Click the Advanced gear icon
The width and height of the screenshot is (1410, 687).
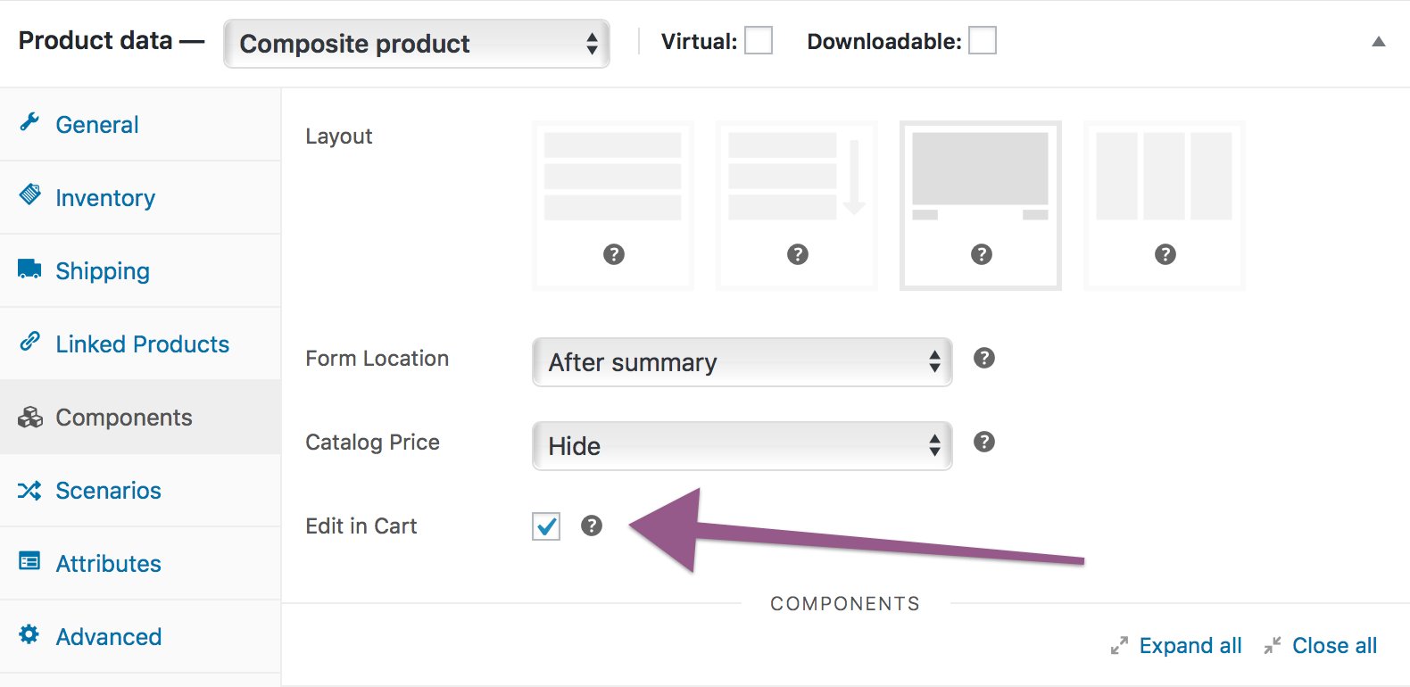point(29,634)
